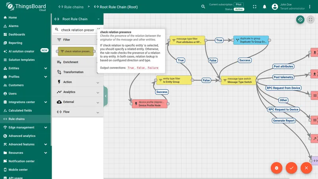Select the Duplicate To Group node
Screen dimensions: 318x179
point(251,40)
